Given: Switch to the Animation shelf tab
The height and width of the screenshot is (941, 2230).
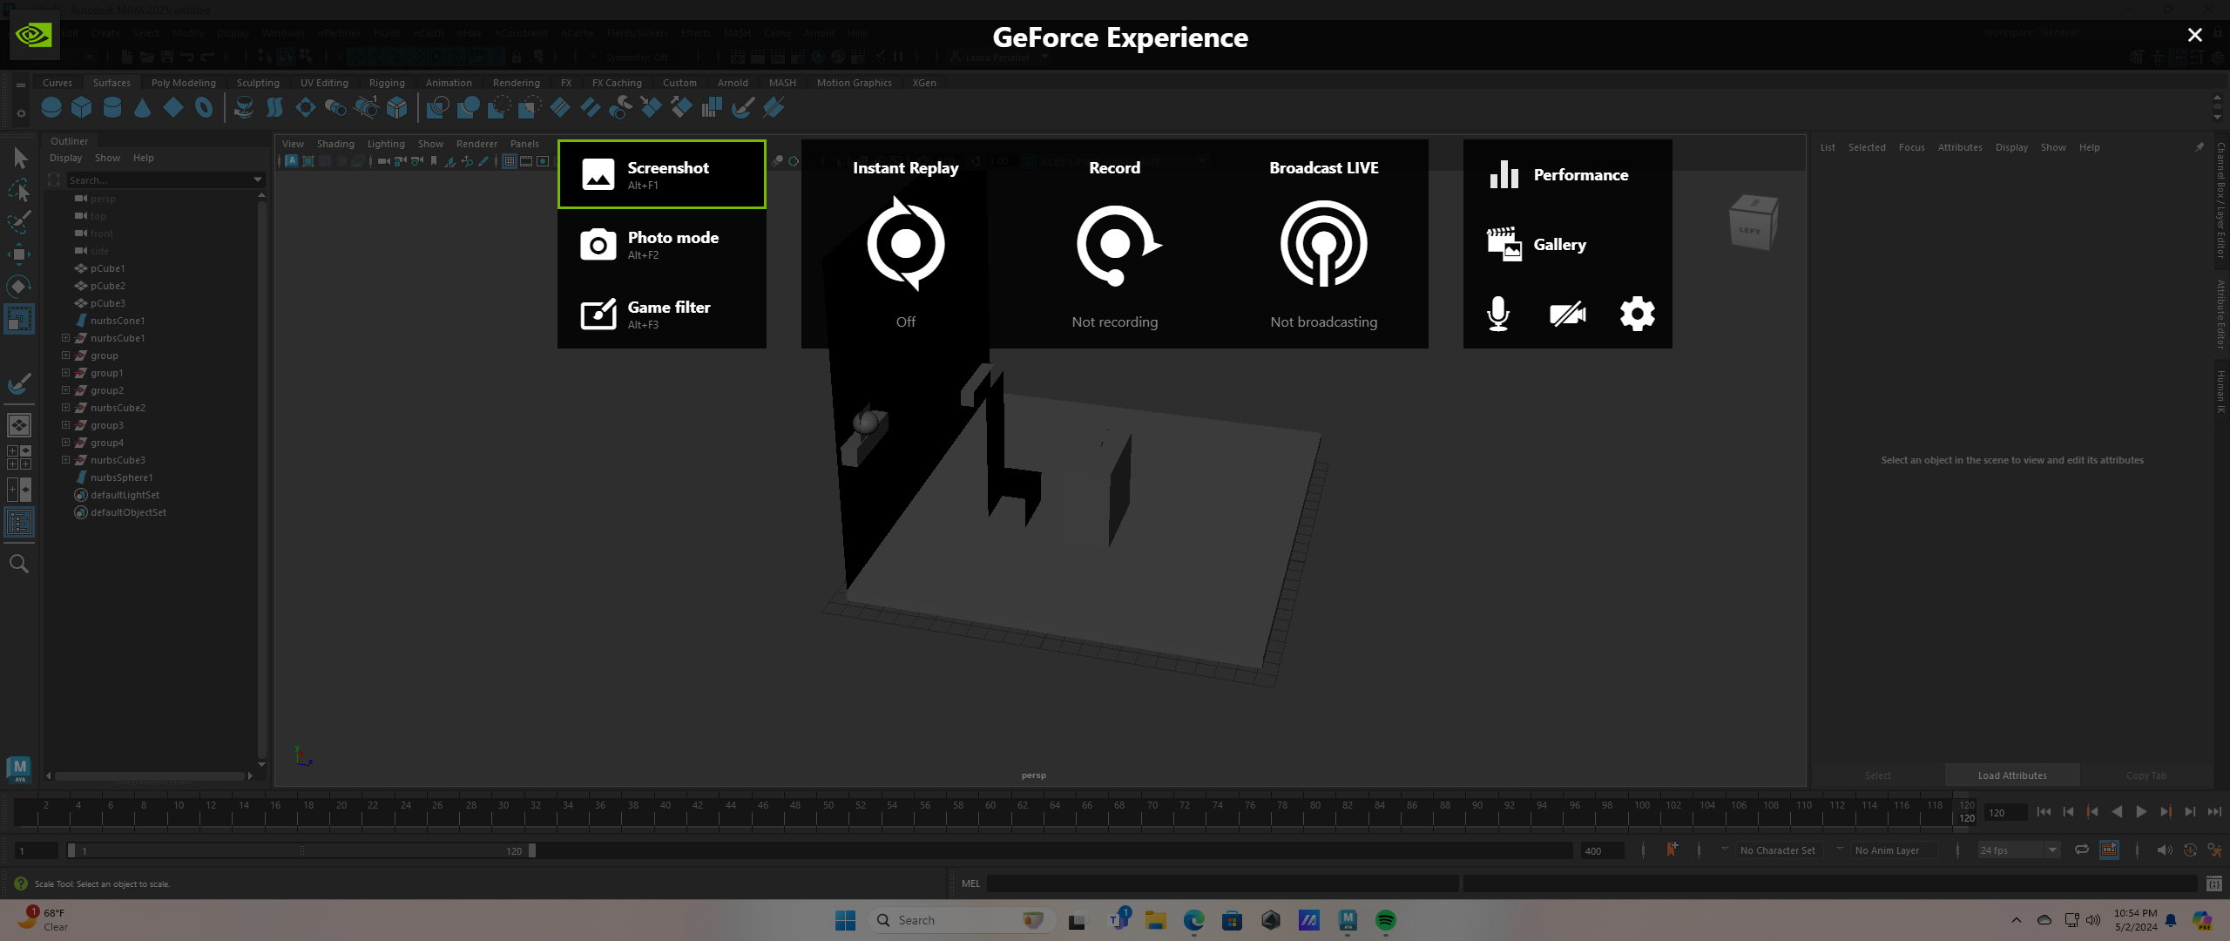Looking at the screenshot, I should tap(449, 83).
